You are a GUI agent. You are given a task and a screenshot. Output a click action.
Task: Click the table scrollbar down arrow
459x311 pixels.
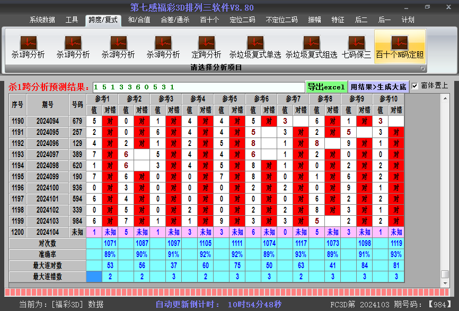click(x=445, y=283)
